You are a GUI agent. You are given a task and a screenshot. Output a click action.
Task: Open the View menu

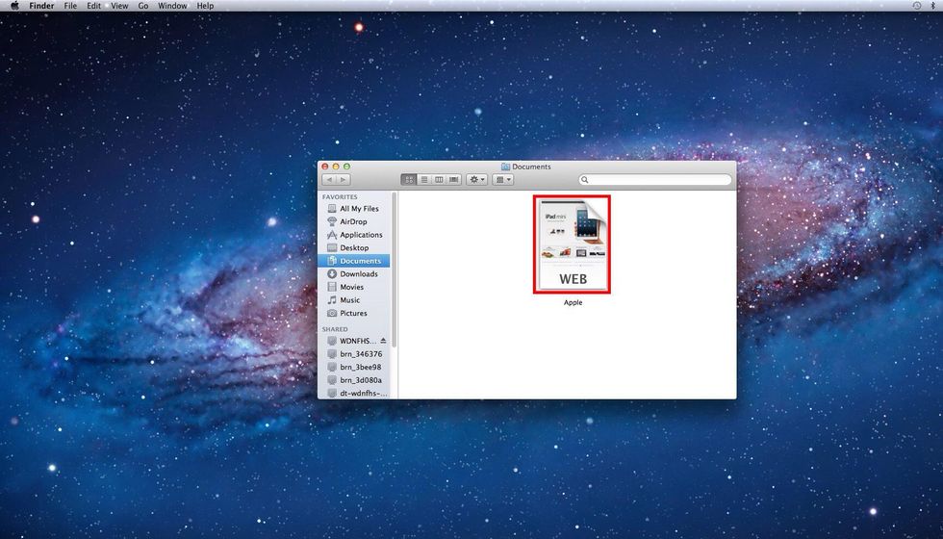pos(119,6)
